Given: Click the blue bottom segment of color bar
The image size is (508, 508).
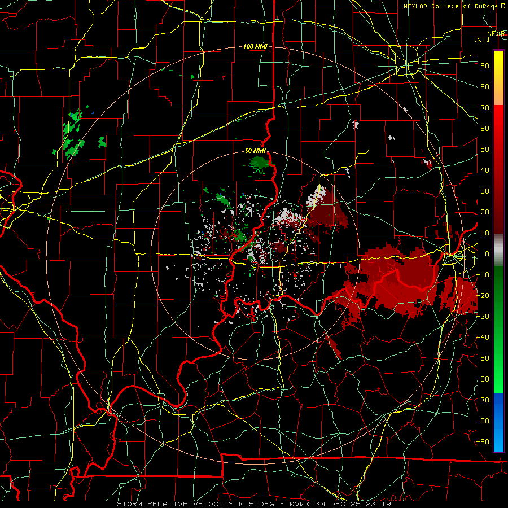Looking at the screenshot, I should pyautogui.click(x=498, y=422).
